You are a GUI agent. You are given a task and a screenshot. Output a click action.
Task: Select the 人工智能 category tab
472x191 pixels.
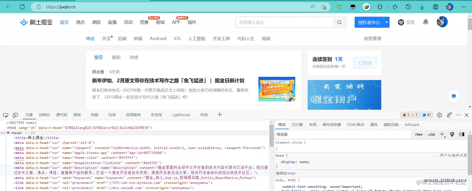point(197,39)
